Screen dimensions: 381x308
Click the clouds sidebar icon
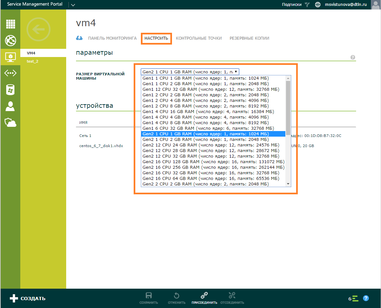pos(10,122)
